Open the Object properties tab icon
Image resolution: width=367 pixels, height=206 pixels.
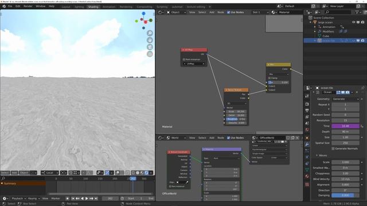[x=307, y=138]
